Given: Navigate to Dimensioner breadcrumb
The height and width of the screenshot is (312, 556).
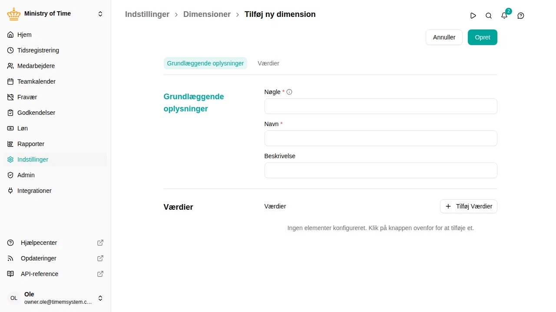Looking at the screenshot, I should click(x=207, y=14).
